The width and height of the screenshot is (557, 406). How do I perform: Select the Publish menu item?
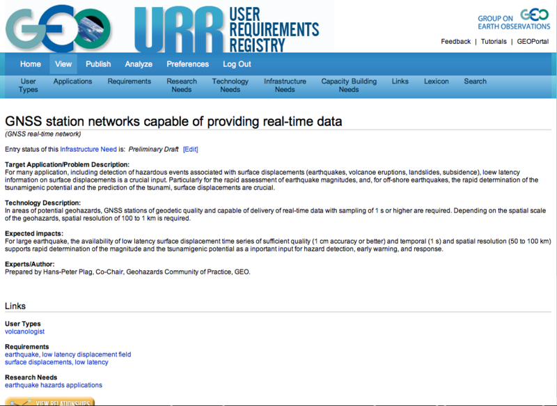click(x=98, y=64)
